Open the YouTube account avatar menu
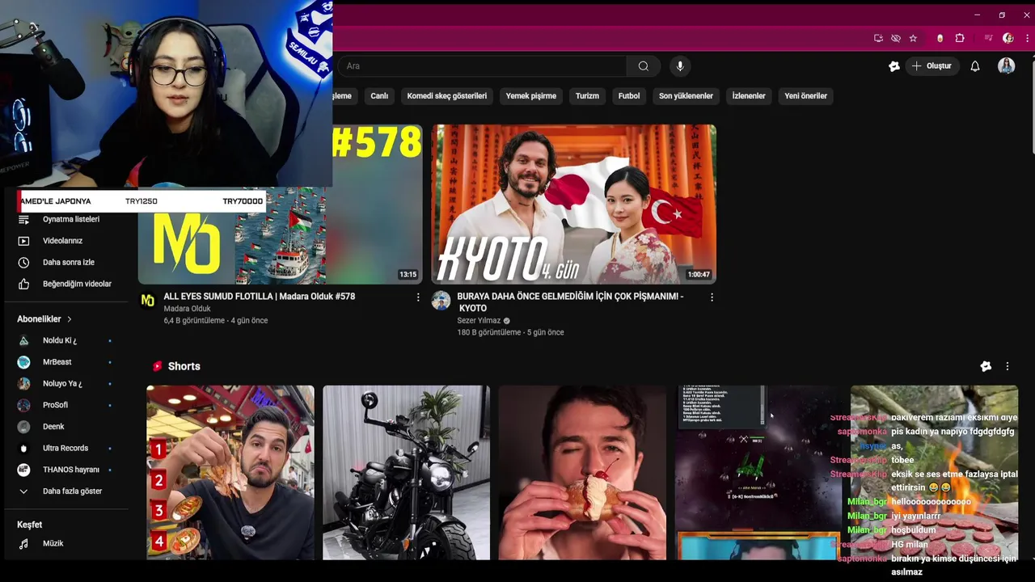The height and width of the screenshot is (582, 1035). [1007, 66]
